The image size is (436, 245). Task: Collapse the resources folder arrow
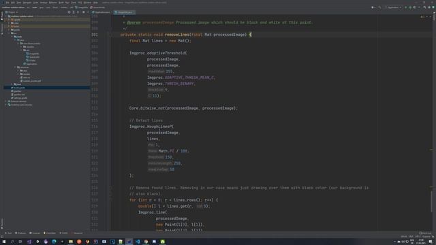[15, 67]
